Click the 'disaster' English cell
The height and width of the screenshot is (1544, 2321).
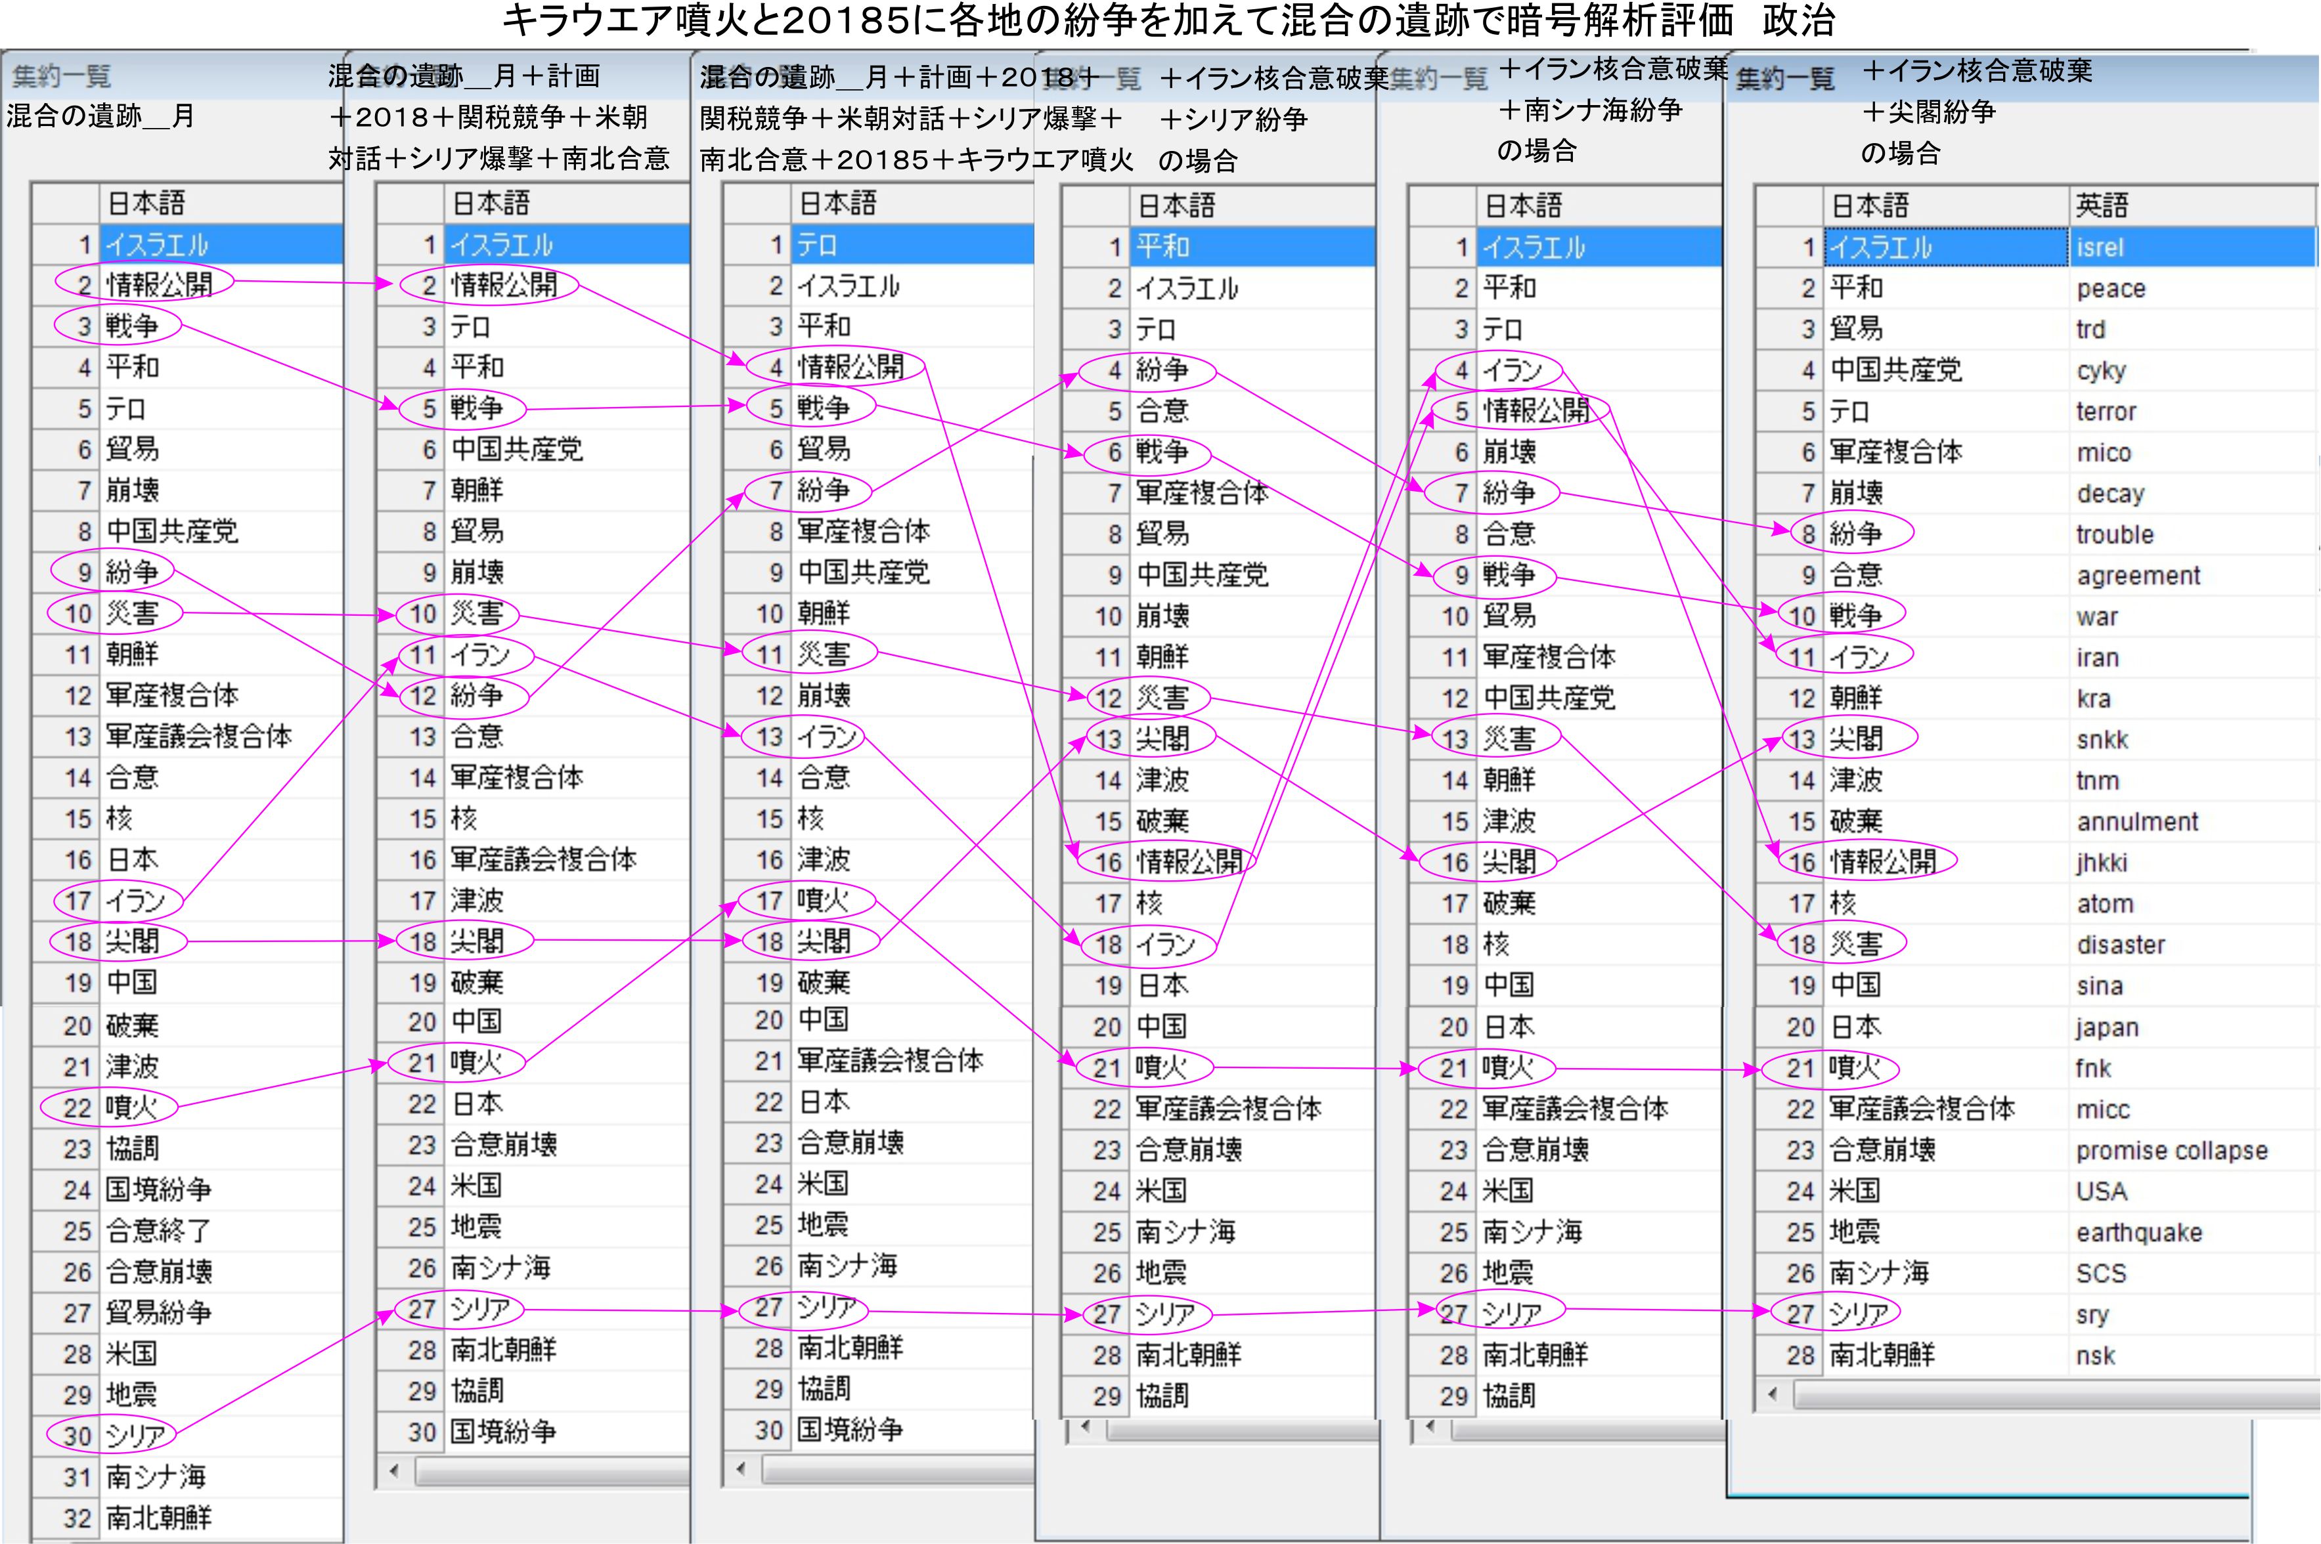2120,944
